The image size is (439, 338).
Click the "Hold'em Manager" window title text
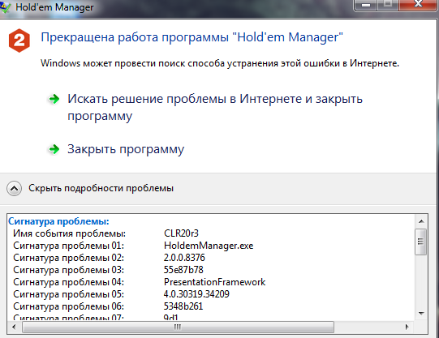(x=54, y=7)
